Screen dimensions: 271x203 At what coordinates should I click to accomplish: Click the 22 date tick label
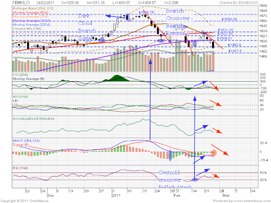28,191
